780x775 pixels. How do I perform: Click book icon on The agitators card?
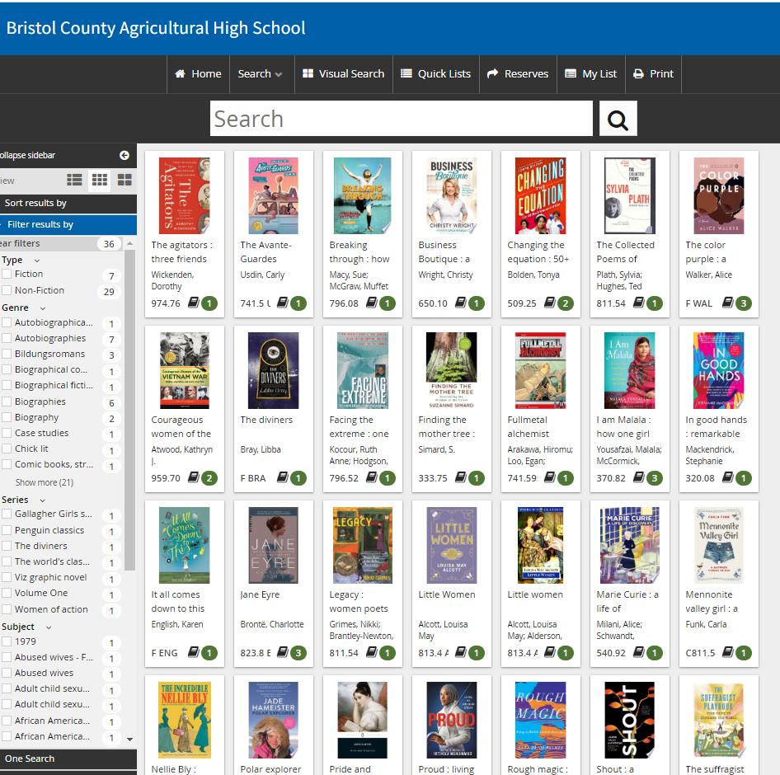[x=194, y=303]
